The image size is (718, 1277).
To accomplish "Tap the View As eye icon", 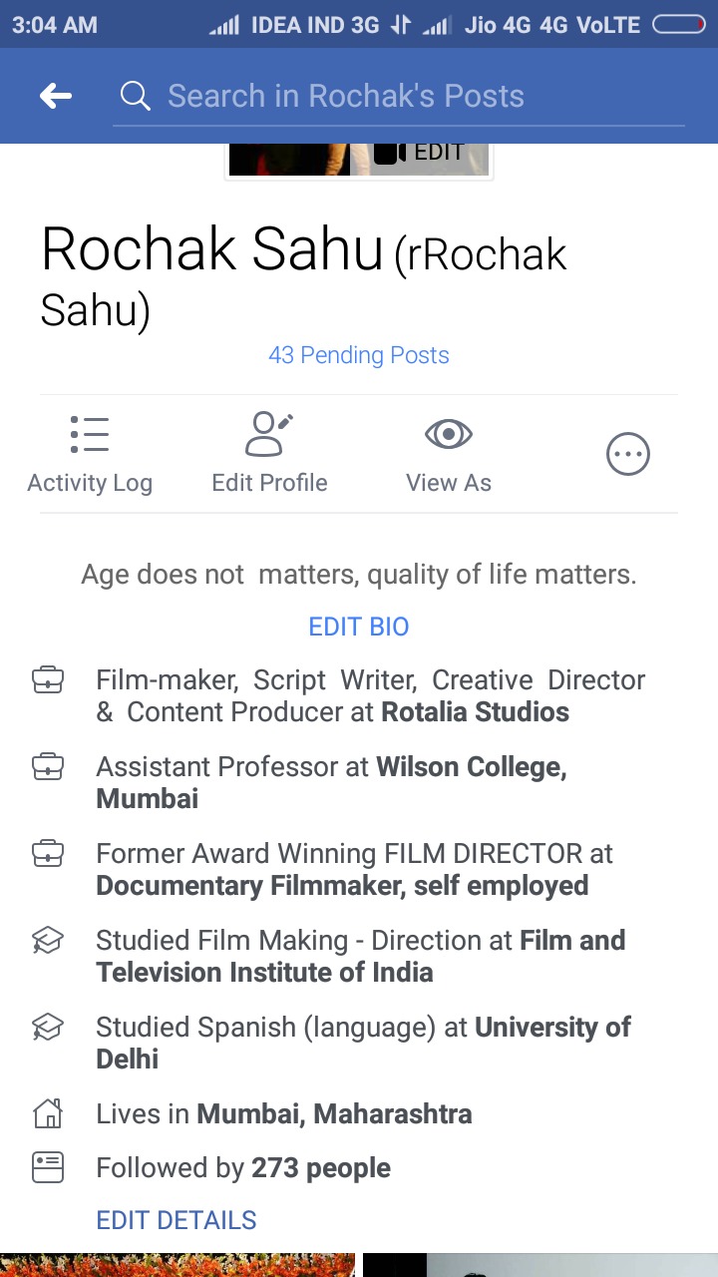I will 449,435.
